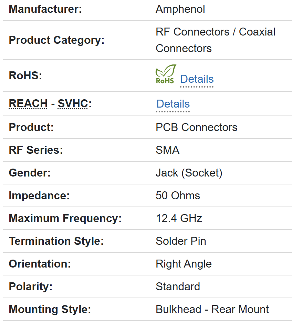Click the Jack (Socket) gender value

pyautogui.click(x=189, y=173)
